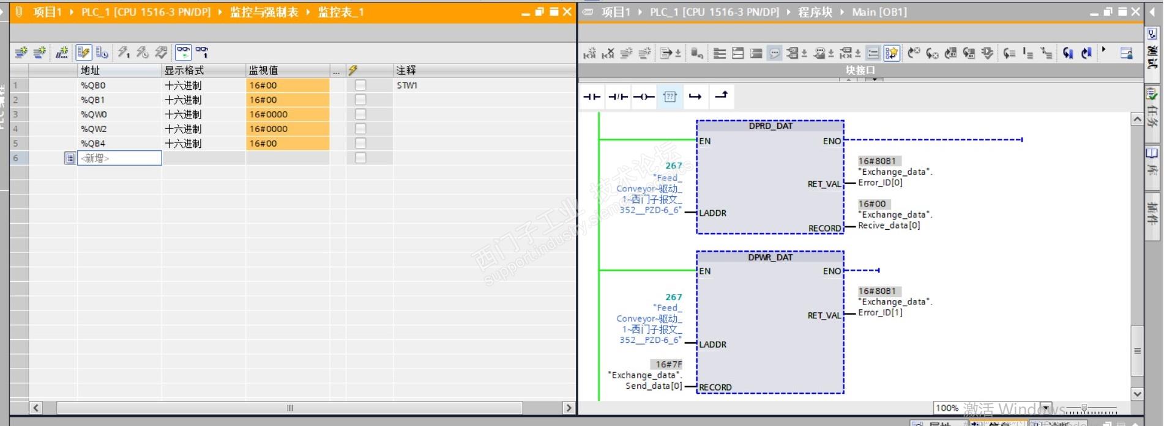The image size is (1164, 426).
Task: Tick modify checkbox in the <新增> row
Action: tap(360, 158)
